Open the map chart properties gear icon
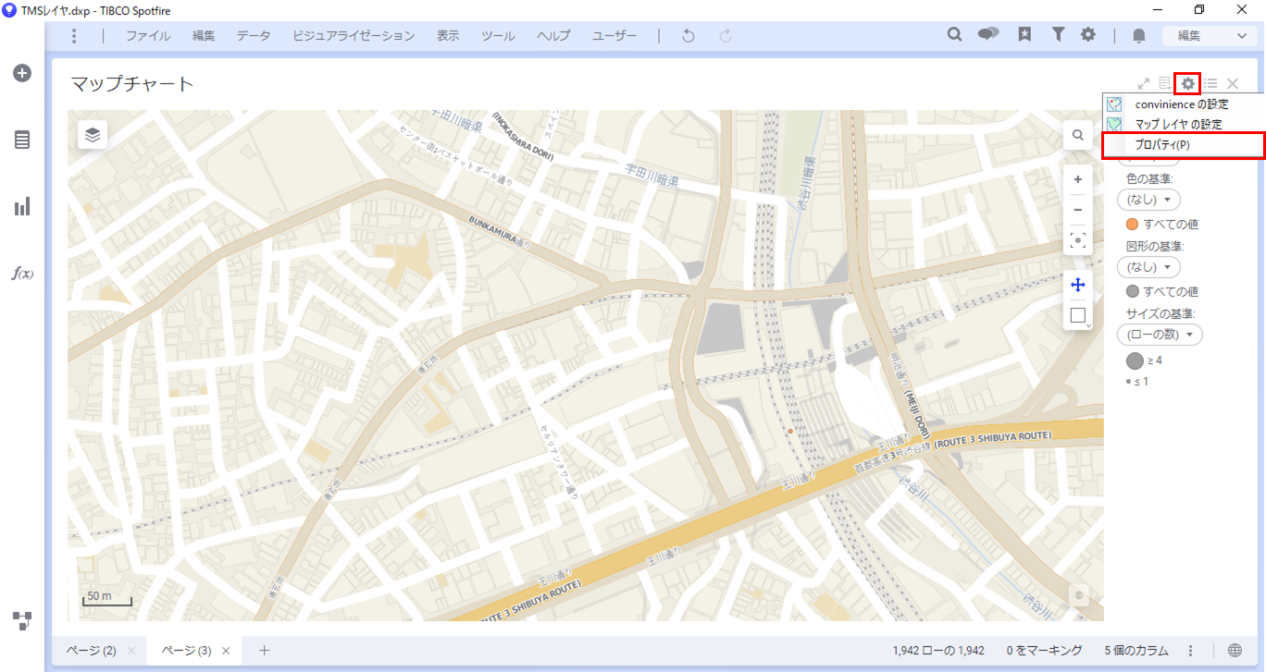This screenshot has width=1266, height=672. pos(1187,83)
